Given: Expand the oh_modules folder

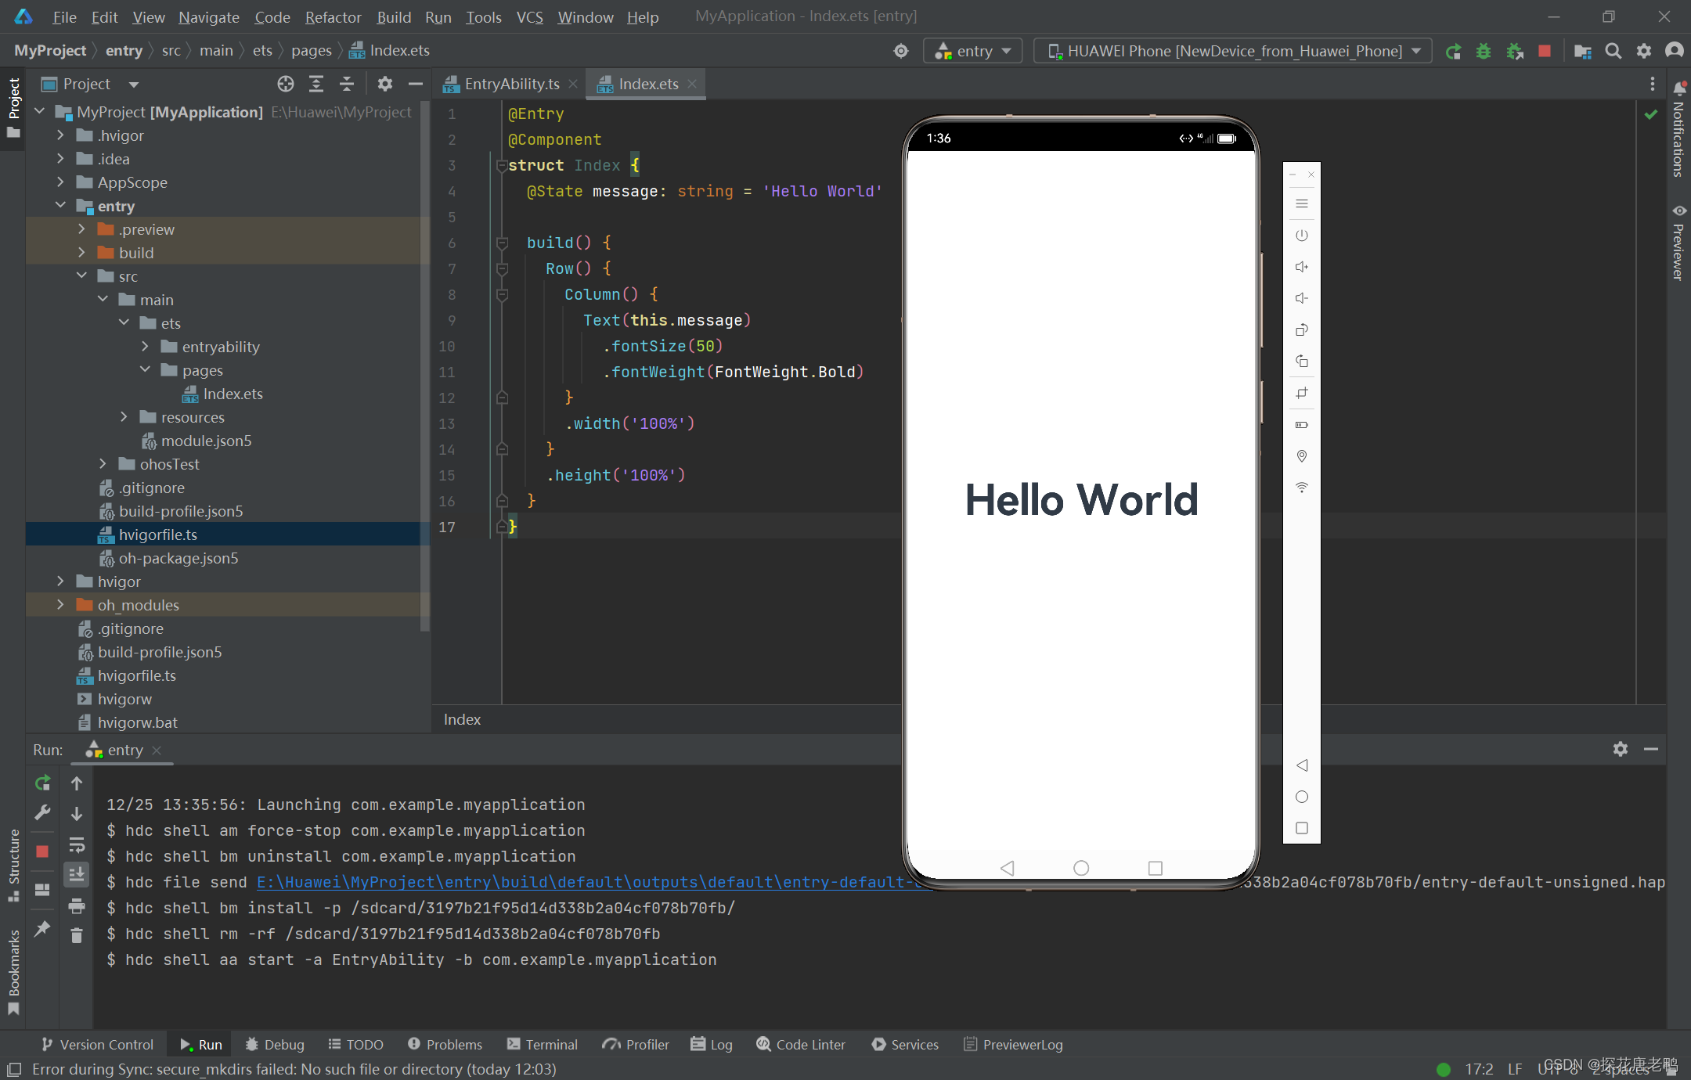Looking at the screenshot, I should [x=60, y=605].
